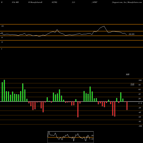Viewport: 143px width, 143px height.
Task: Click the last red bar in the MR histogram
Action: (x=127, y=106)
